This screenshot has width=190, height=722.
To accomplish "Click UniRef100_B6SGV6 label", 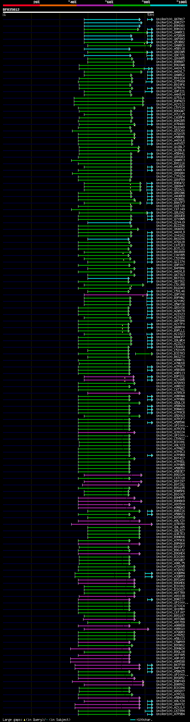I will tap(170, 239).
